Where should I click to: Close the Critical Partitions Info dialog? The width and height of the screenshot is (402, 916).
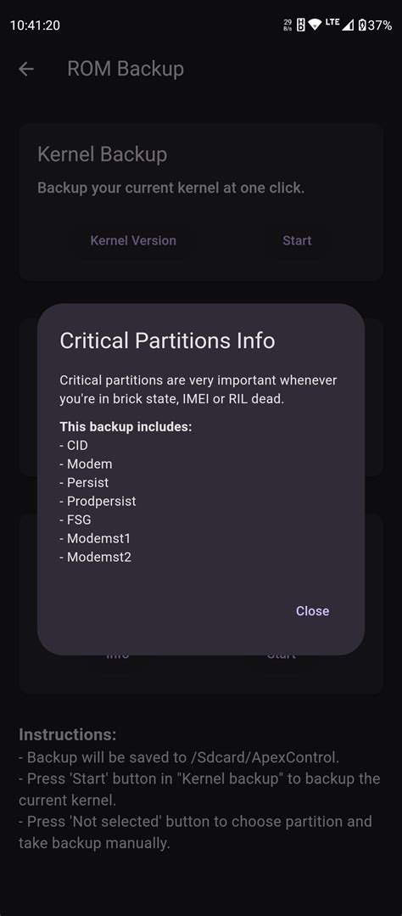pyautogui.click(x=312, y=610)
